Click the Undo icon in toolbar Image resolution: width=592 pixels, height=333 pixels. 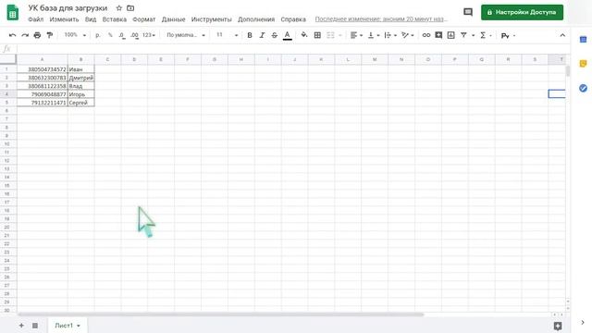(12, 35)
